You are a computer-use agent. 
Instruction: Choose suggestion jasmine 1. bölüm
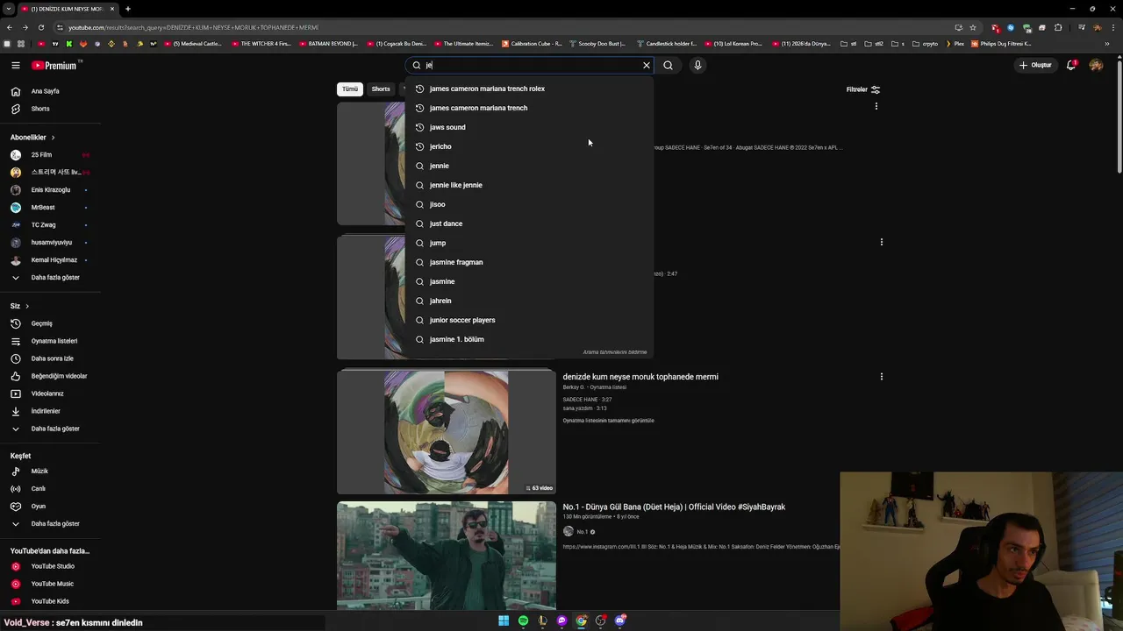[529, 339]
